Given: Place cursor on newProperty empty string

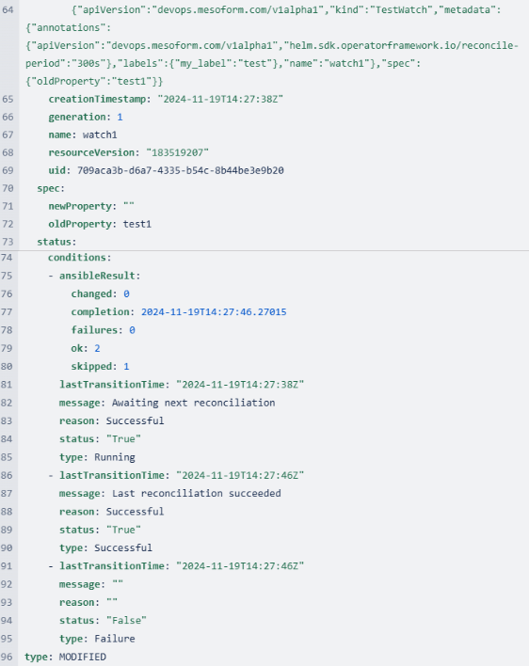Looking at the screenshot, I should 129,206.
